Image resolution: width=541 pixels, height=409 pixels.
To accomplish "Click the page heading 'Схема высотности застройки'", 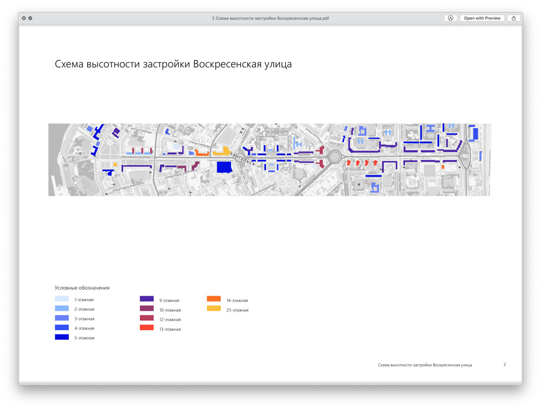I will coord(173,64).
